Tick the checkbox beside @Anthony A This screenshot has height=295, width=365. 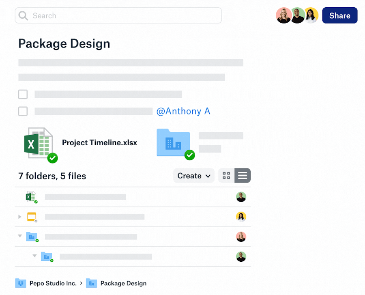(x=23, y=111)
